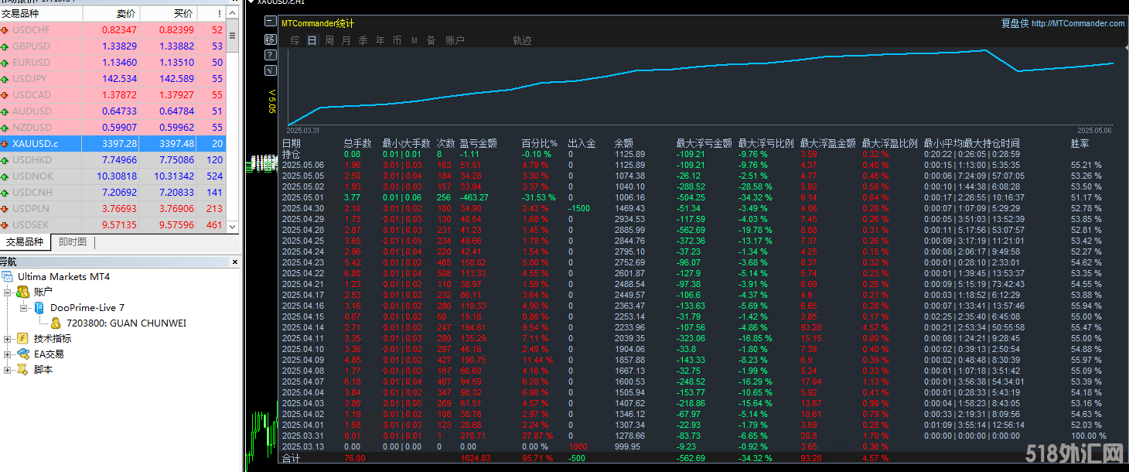Click the down arrow icon beside USDCHF
Viewport: 1129px width, 472px height.
point(5,30)
